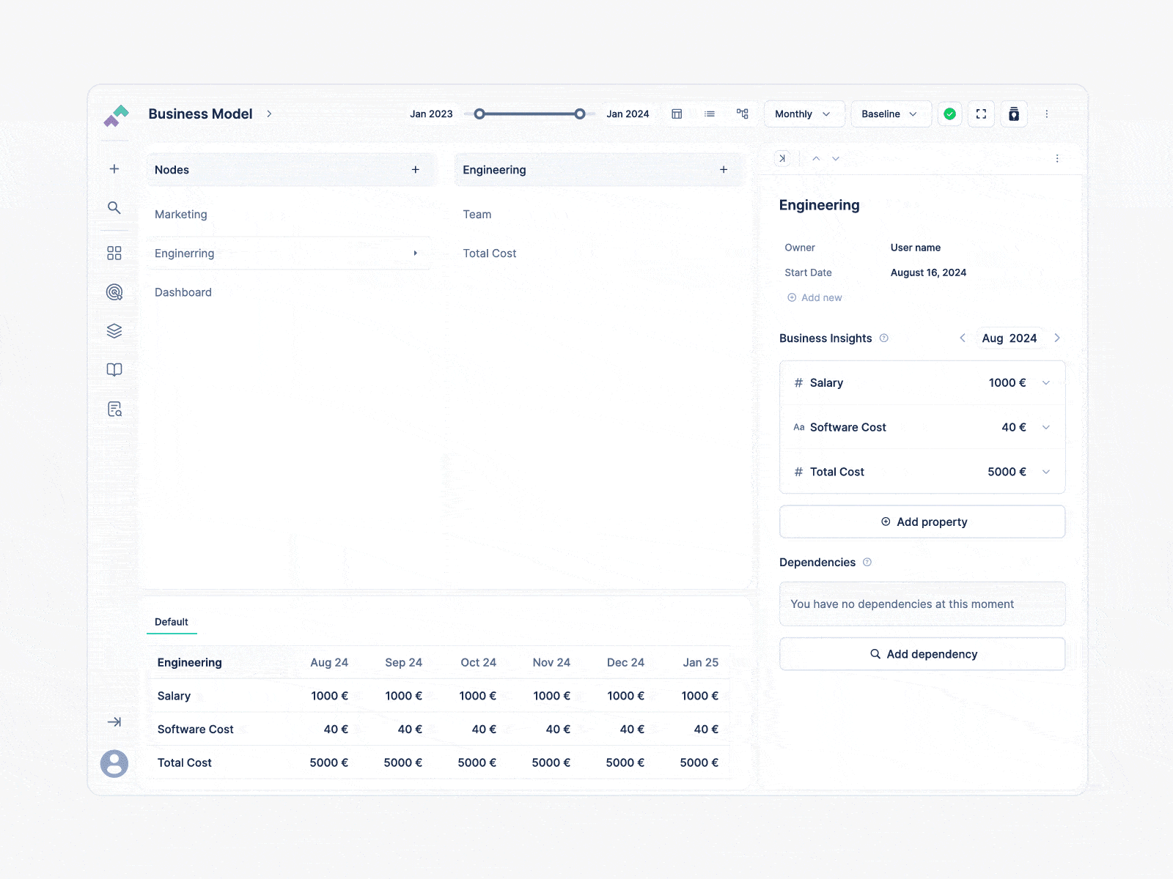1173x879 pixels.
Task: Switch to the graph view icon
Action: coord(742,114)
